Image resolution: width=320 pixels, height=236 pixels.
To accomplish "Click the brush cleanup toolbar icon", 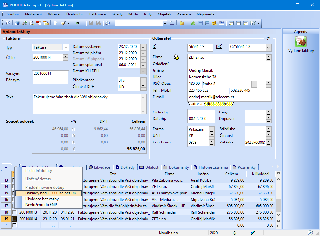I will click(63, 23).
